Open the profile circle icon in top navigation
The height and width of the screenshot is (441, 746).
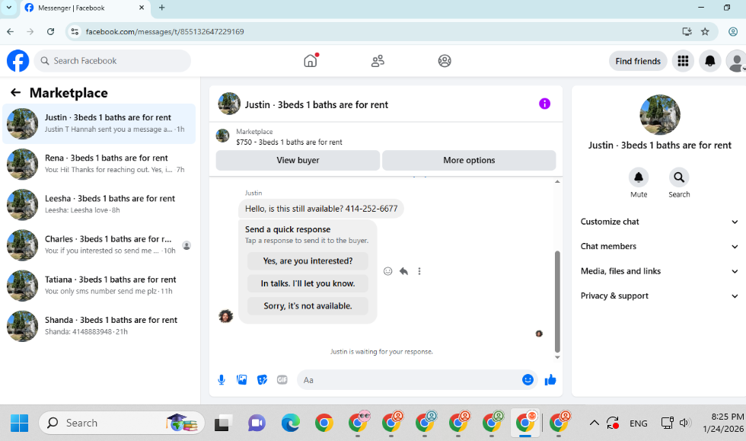coord(445,61)
